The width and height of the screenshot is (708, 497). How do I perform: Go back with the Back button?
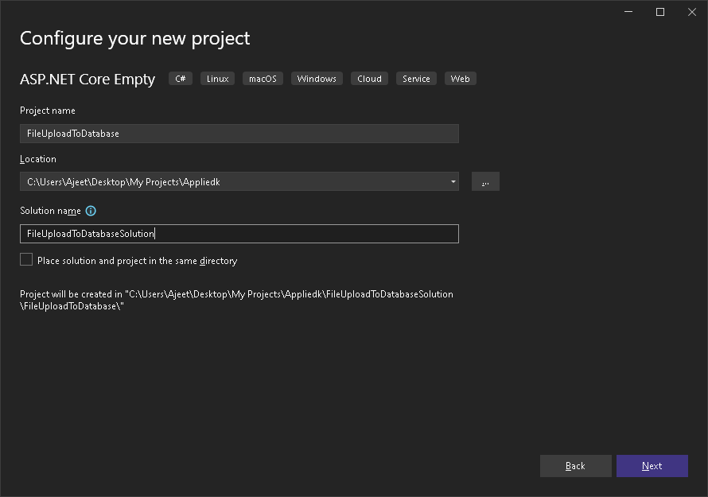tap(575, 466)
